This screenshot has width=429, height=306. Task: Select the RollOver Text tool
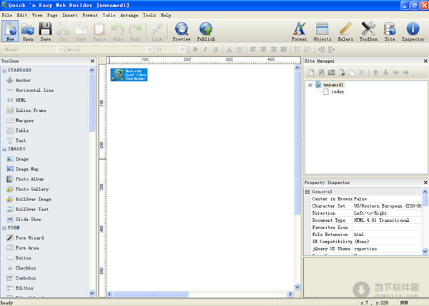pyautogui.click(x=28, y=210)
